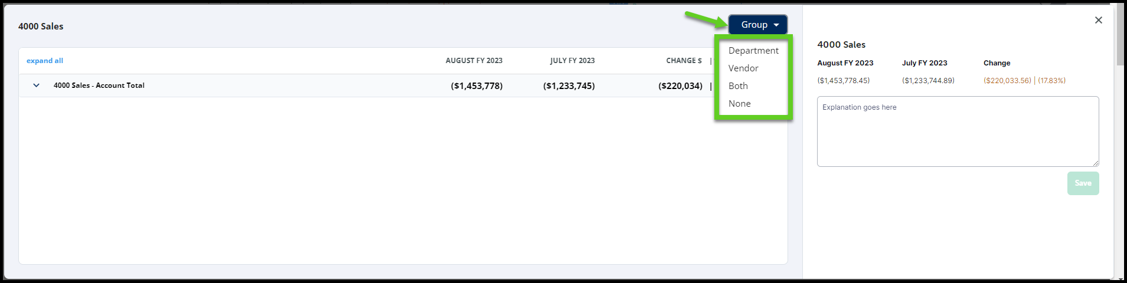Viewport: 1127px width, 283px height.
Task: Close the panel with the X icon
Action: (x=1098, y=20)
